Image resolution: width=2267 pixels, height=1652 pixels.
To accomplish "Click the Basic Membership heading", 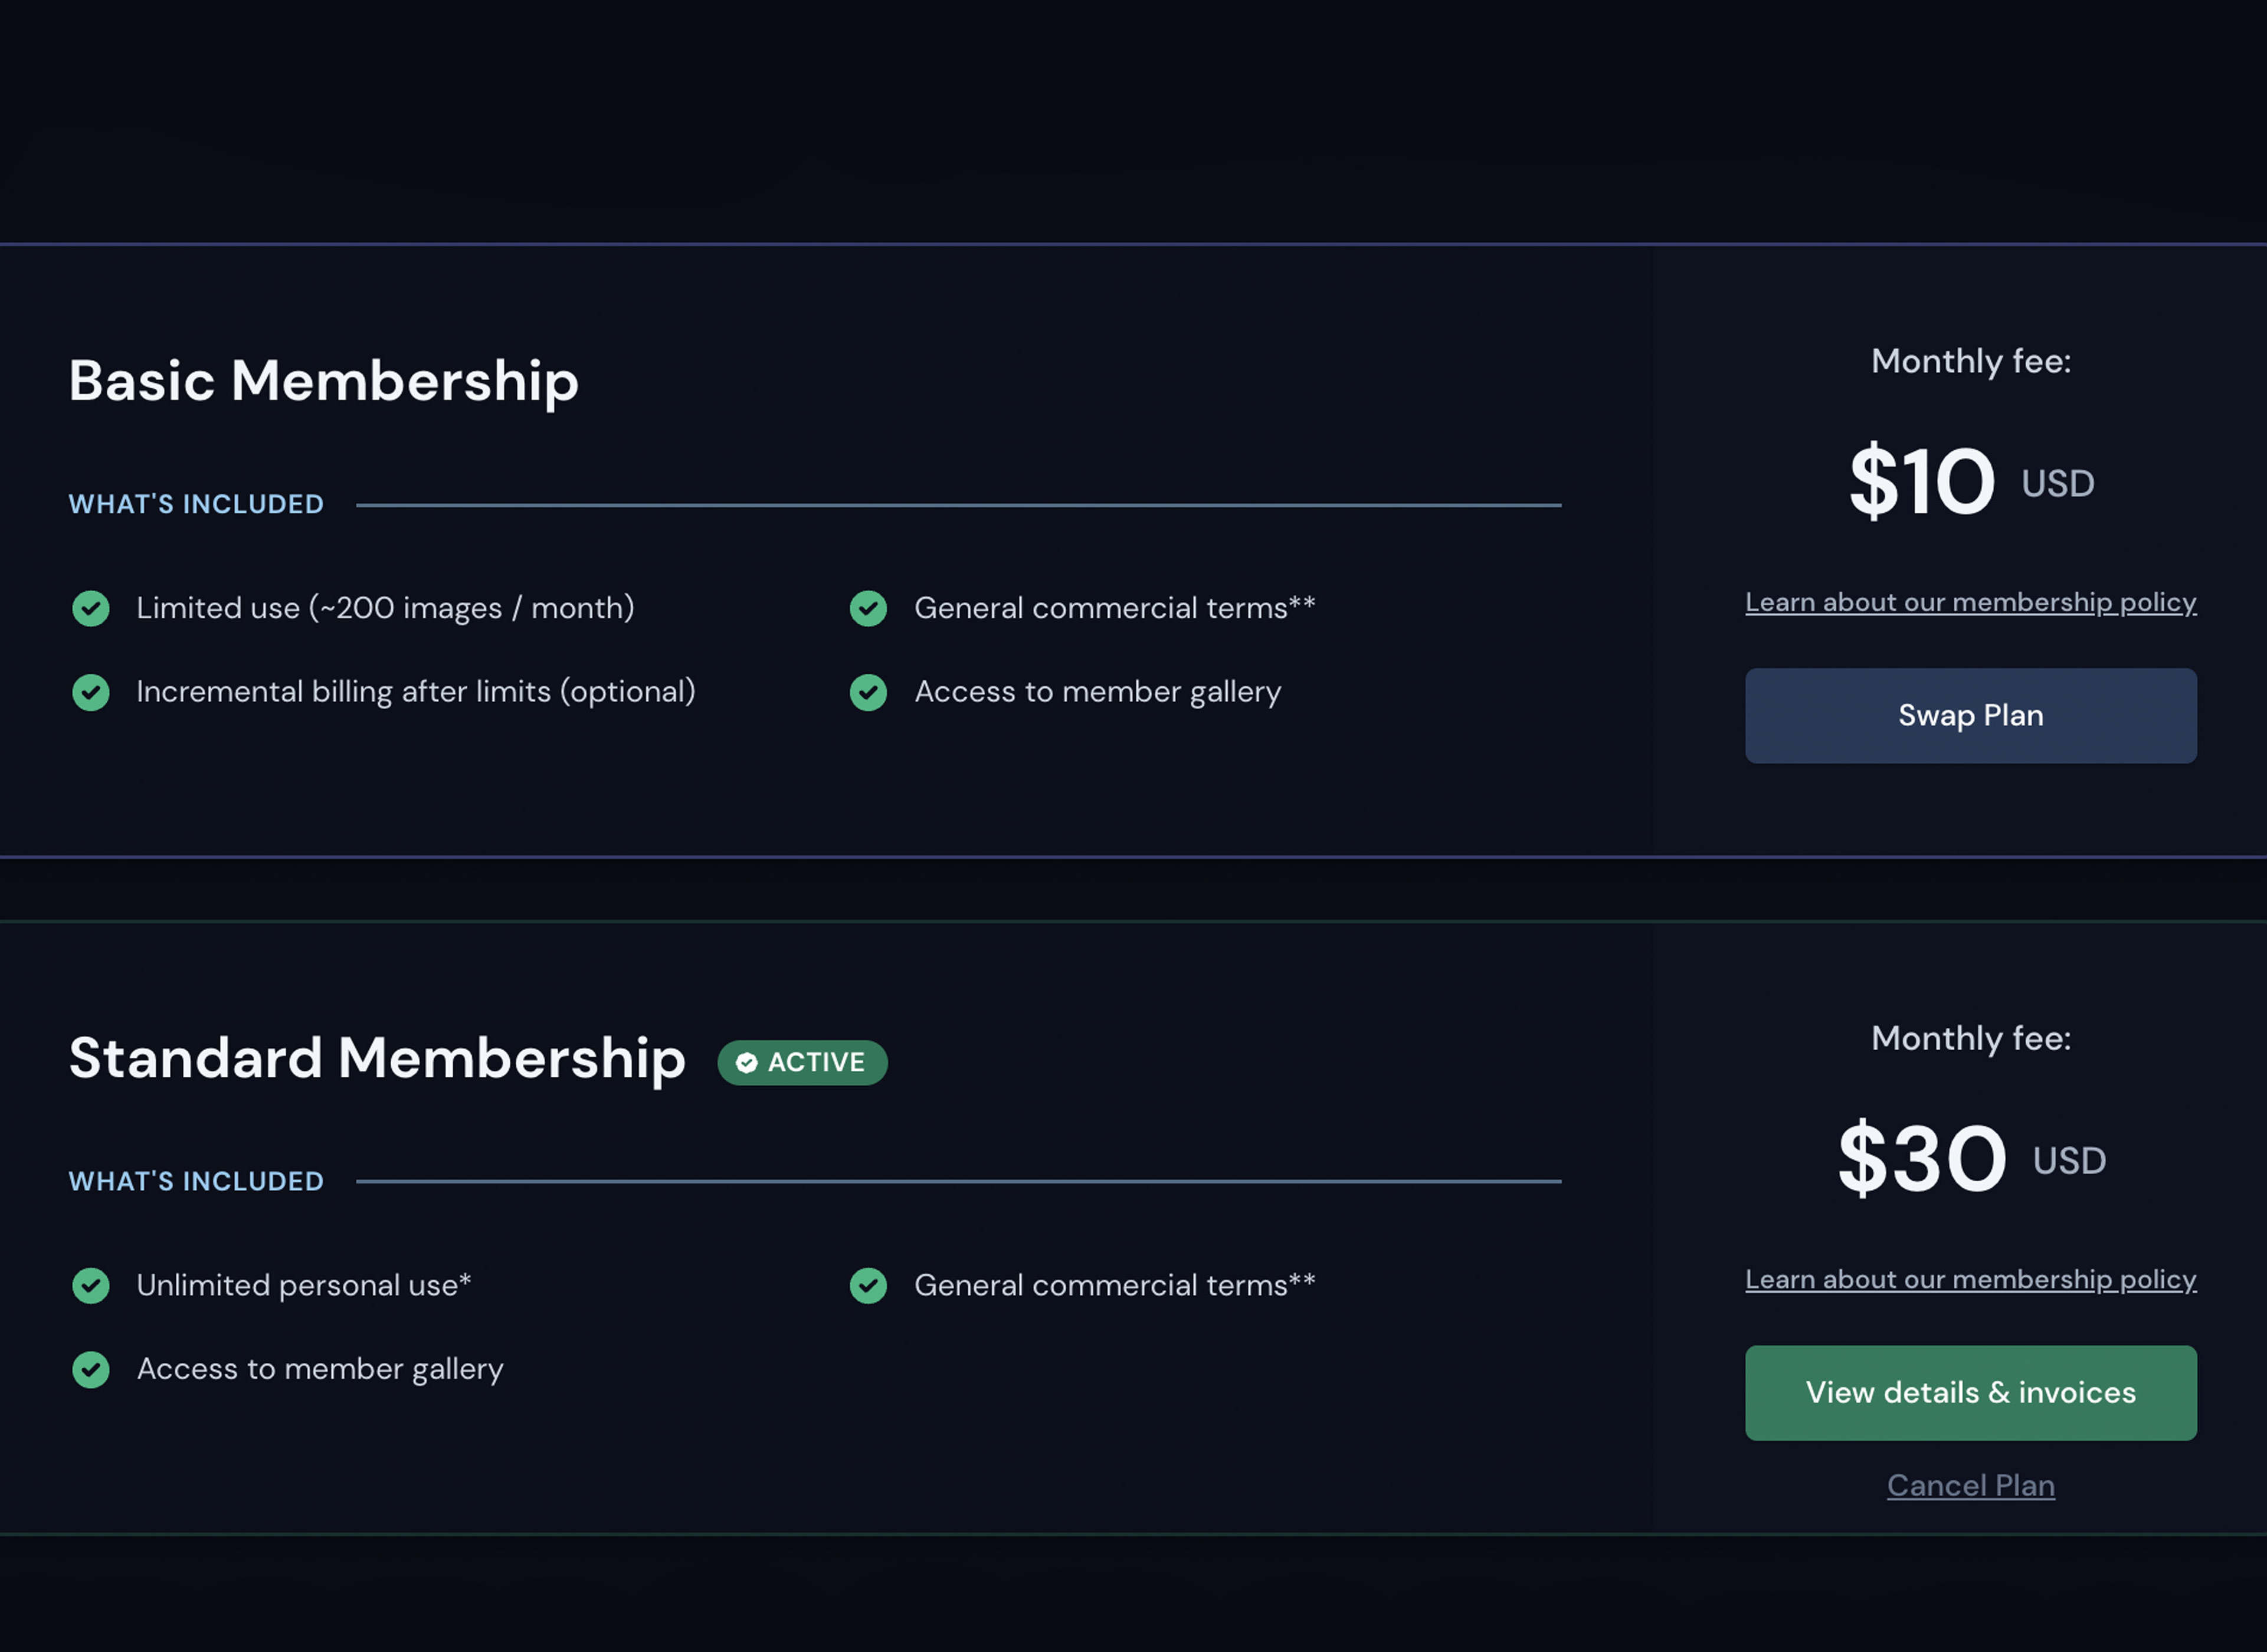I will click(323, 381).
